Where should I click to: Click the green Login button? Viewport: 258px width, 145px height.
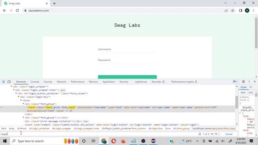pyautogui.click(x=127, y=77)
